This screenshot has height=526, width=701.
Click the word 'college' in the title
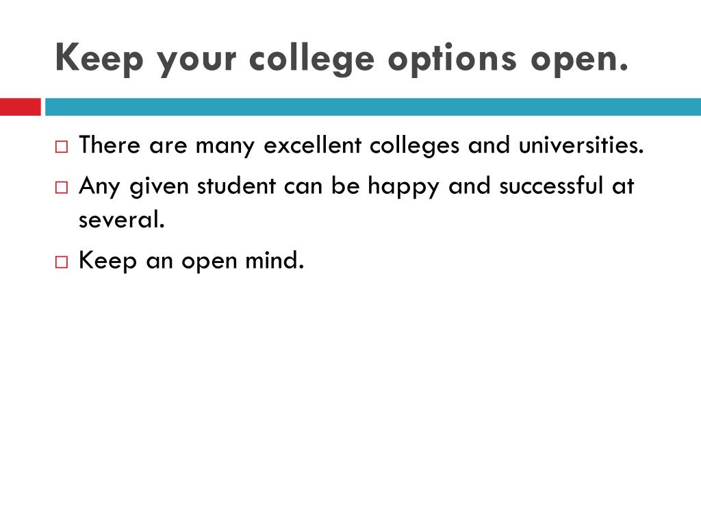pyautogui.click(x=311, y=60)
